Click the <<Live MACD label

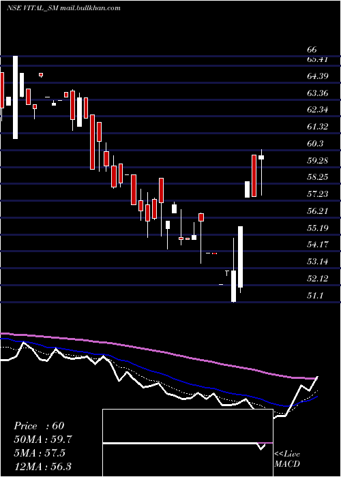287,459
